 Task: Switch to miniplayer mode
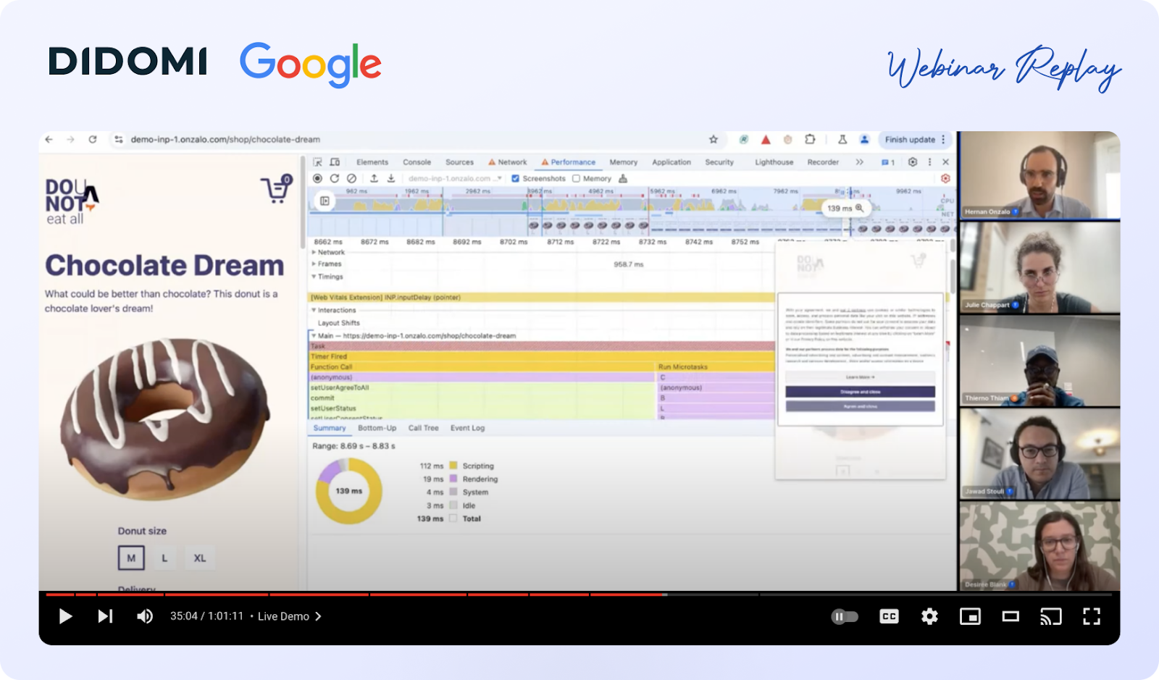pyautogui.click(x=970, y=616)
